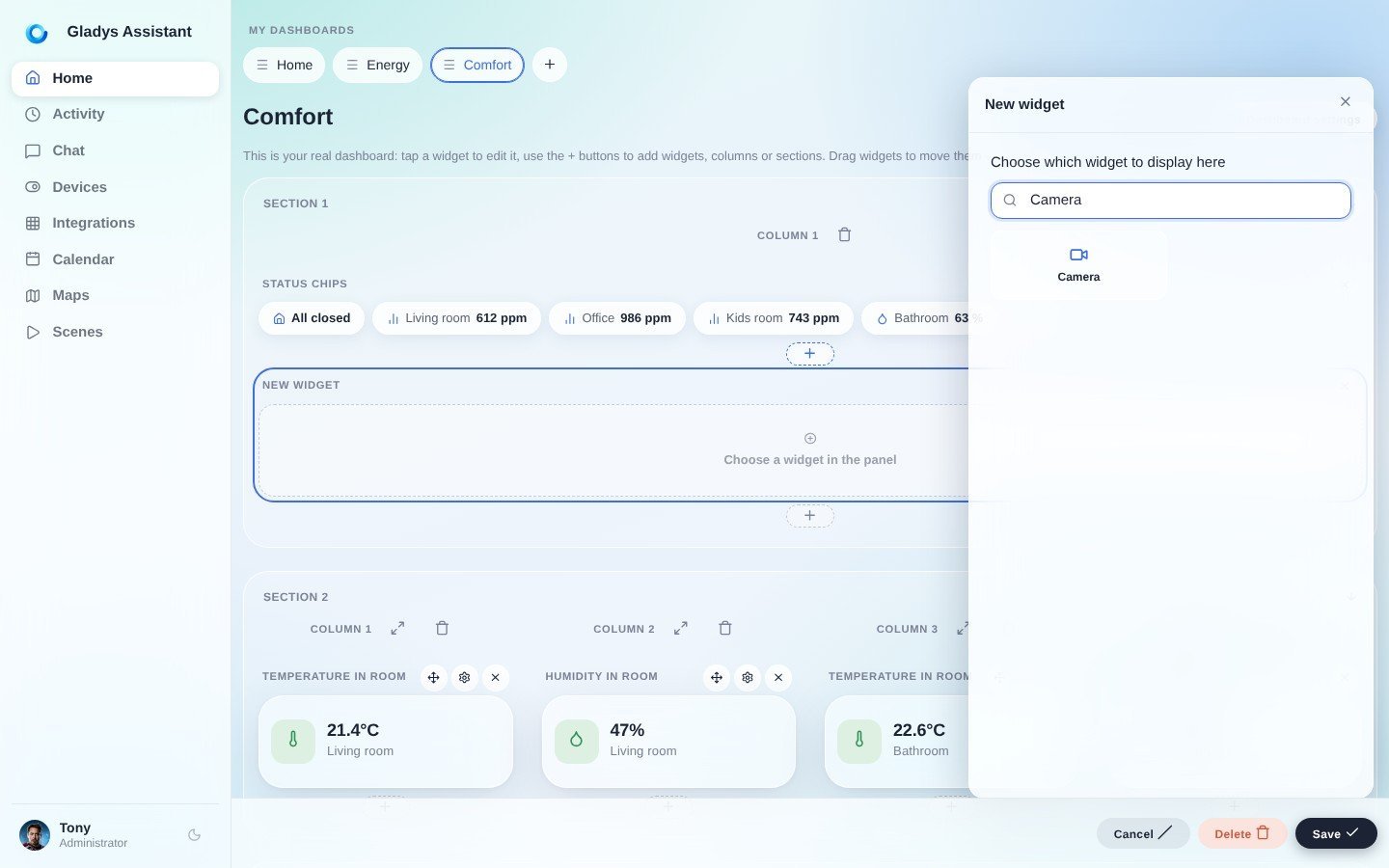Expand Column 1 in Section 2
The image size is (1389, 868).
[x=397, y=628]
